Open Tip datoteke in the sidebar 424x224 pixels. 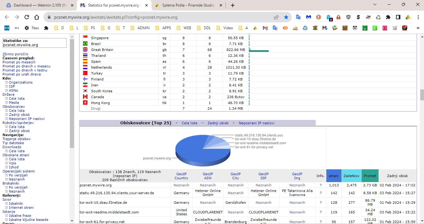click(x=13, y=143)
